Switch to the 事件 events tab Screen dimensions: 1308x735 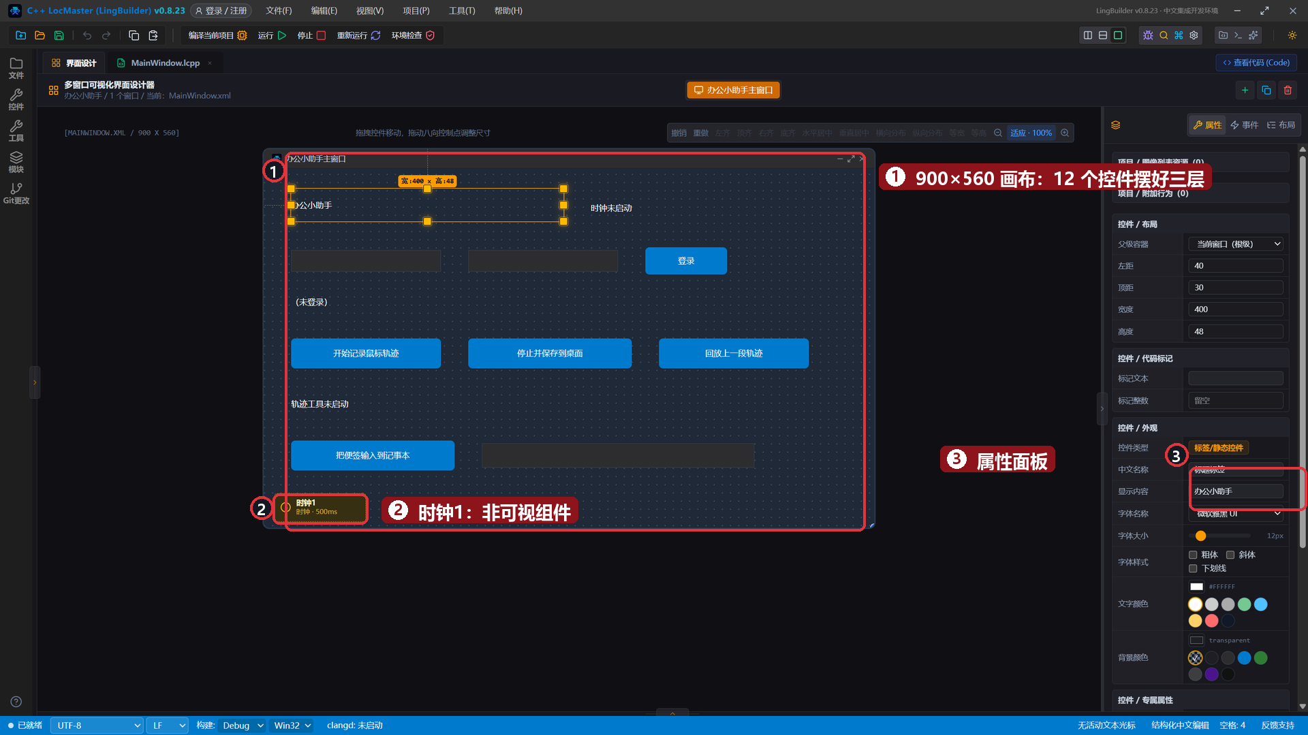click(1245, 125)
